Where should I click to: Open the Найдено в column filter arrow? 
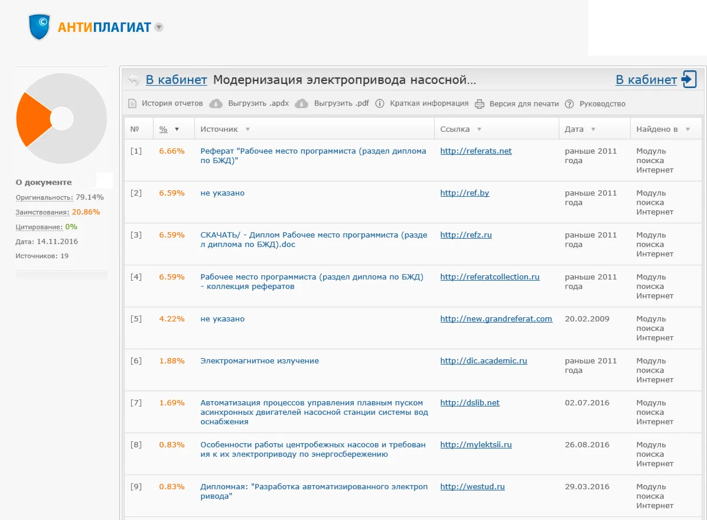688,129
